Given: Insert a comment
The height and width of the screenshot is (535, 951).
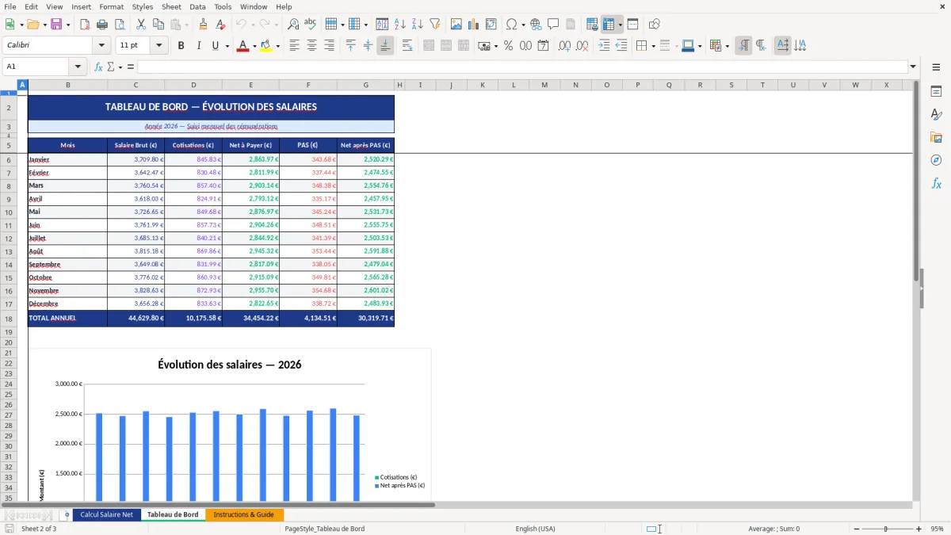Looking at the screenshot, I should click(x=553, y=25).
